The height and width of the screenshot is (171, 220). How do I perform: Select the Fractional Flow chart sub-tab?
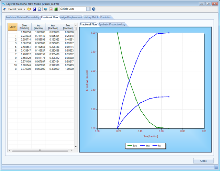(x=88, y=24)
